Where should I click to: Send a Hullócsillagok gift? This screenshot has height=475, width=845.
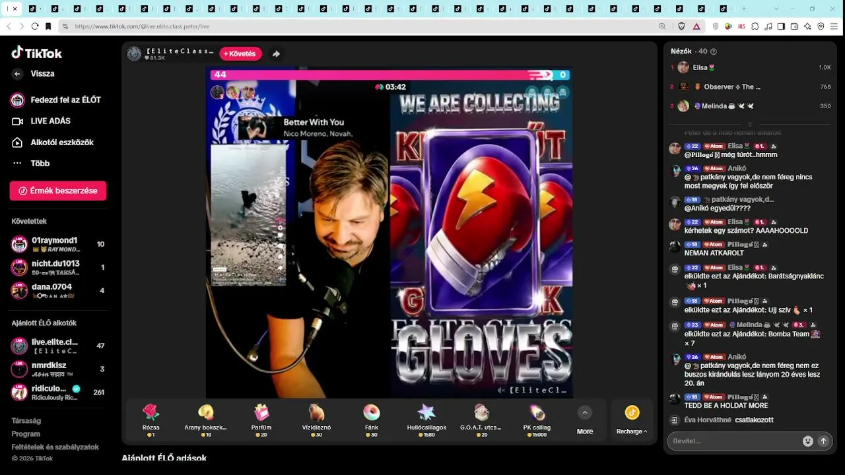tap(426, 420)
